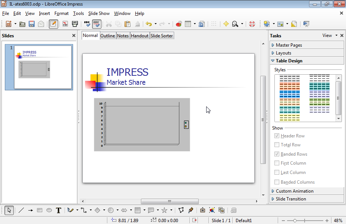This screenshot has height=224, width=346.
Task: Select the chart object on the slide
Action: click(x=142, y=125)
